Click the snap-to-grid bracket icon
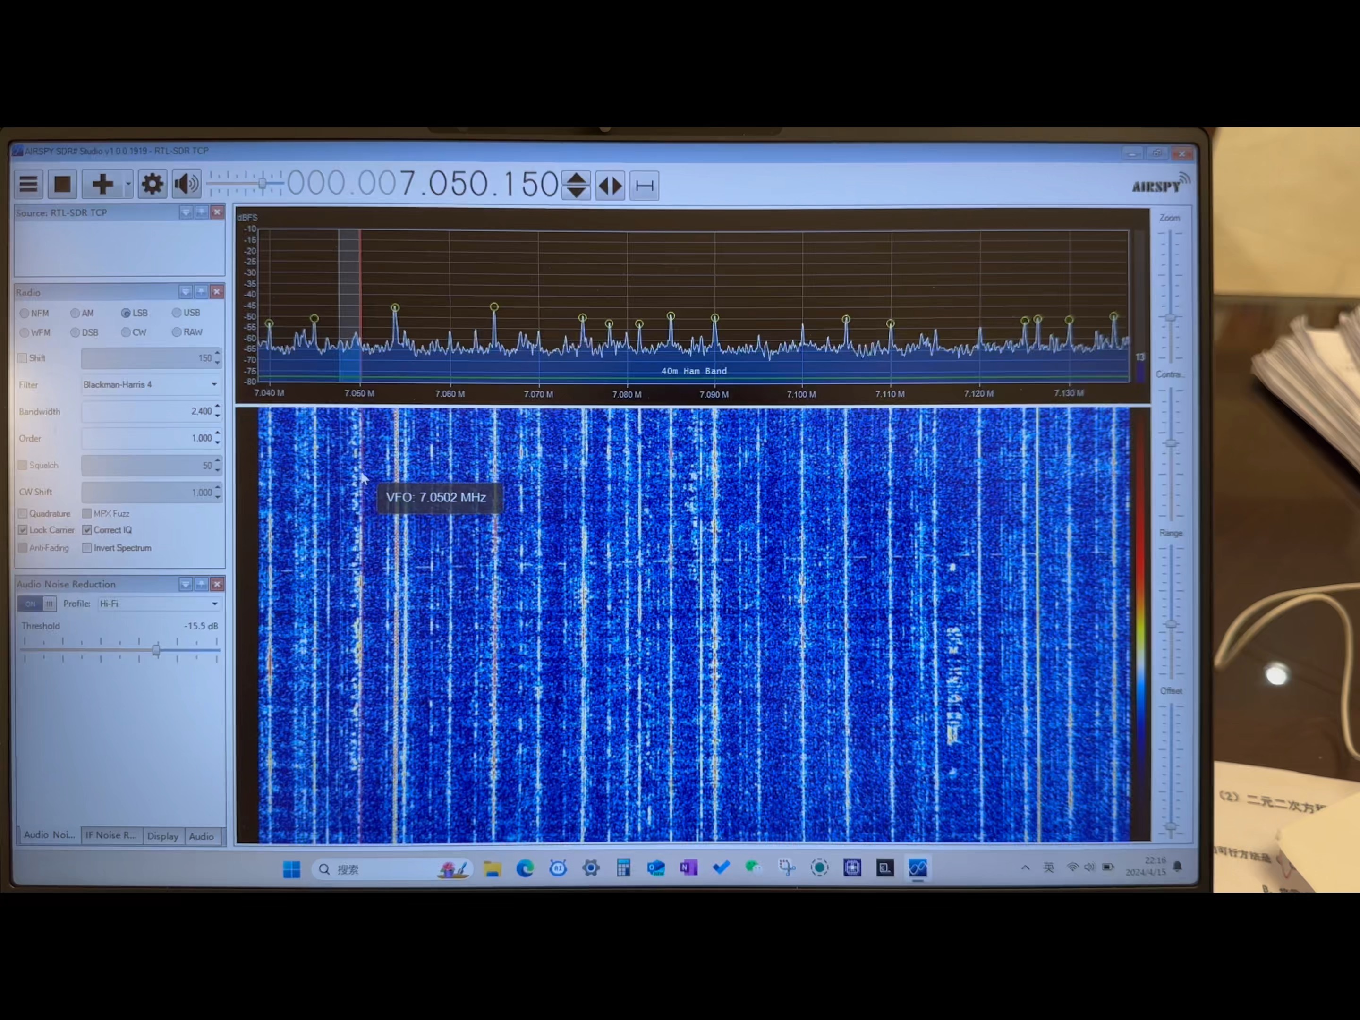 (x=644, y=186)
